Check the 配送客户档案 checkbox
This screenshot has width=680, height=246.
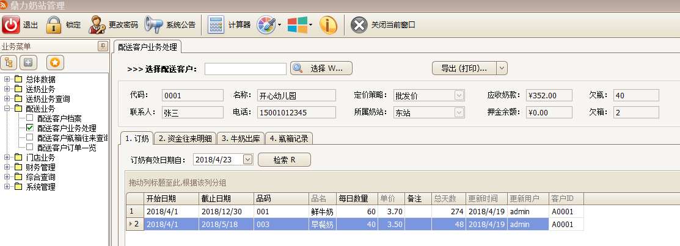click(x=29, y=118)
